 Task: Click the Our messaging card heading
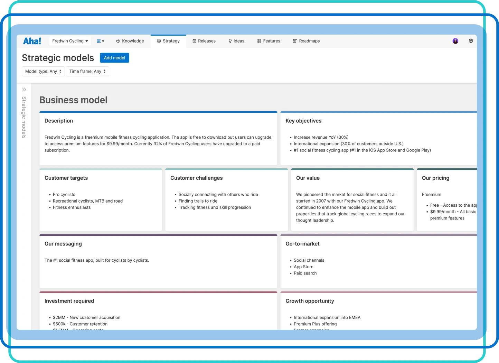pyautogui.click(x=63, y=244)
